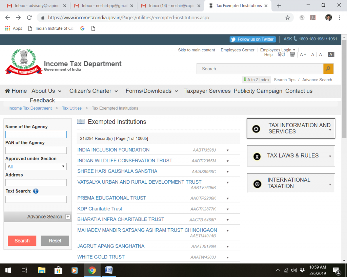This screenshot has height=277, width=347.
Task: Expand the Advance Search section
Action: point(67,216)
